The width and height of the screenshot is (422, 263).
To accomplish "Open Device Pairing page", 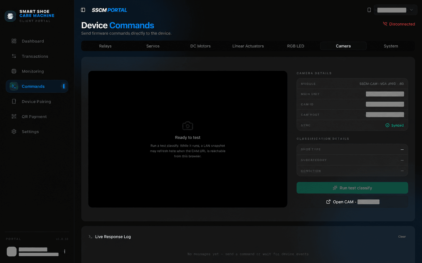I will (37, 101).
